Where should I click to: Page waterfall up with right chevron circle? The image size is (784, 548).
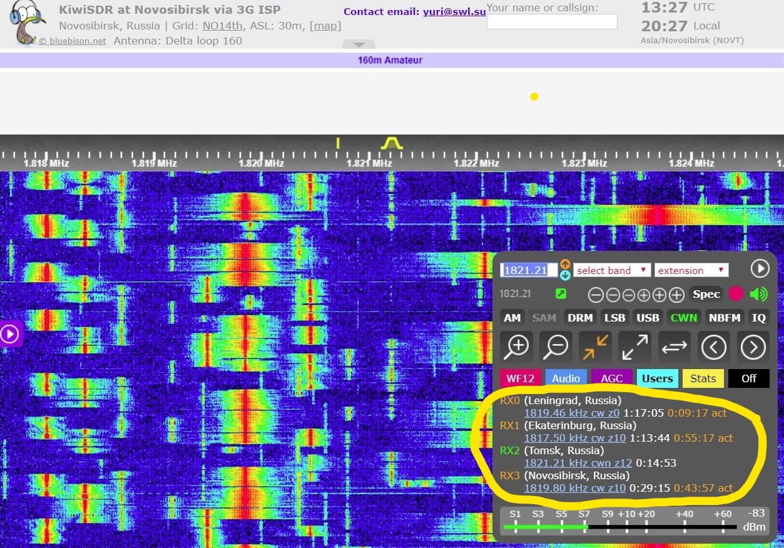[753, 346]
